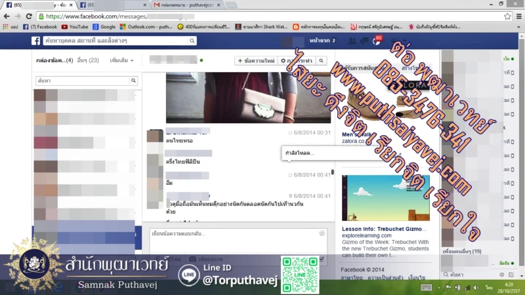Click the timestamp 6/8/2014 00:31

[x=312, y=132]
